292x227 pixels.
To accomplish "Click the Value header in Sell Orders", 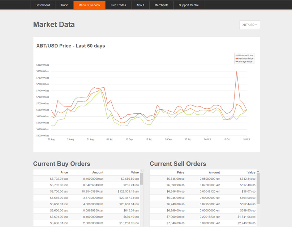I will coord(252,173).
